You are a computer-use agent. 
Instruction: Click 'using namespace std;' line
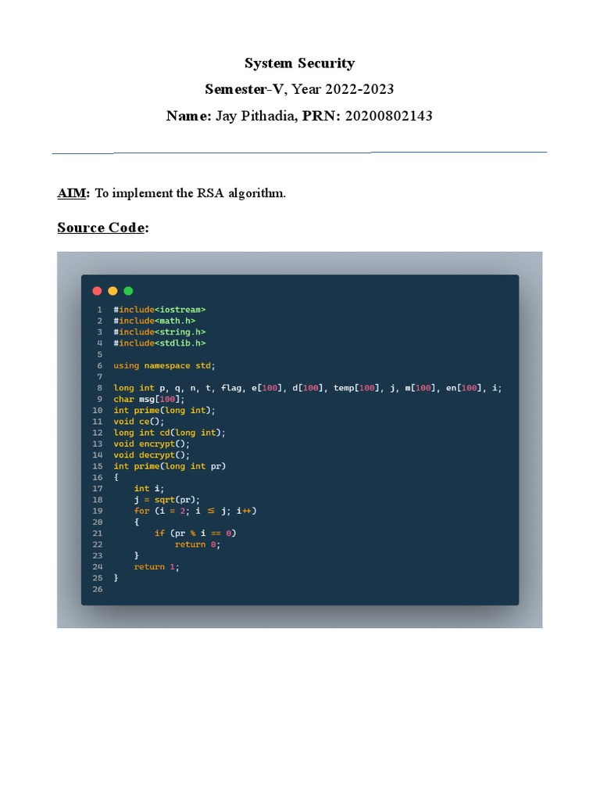164,366
